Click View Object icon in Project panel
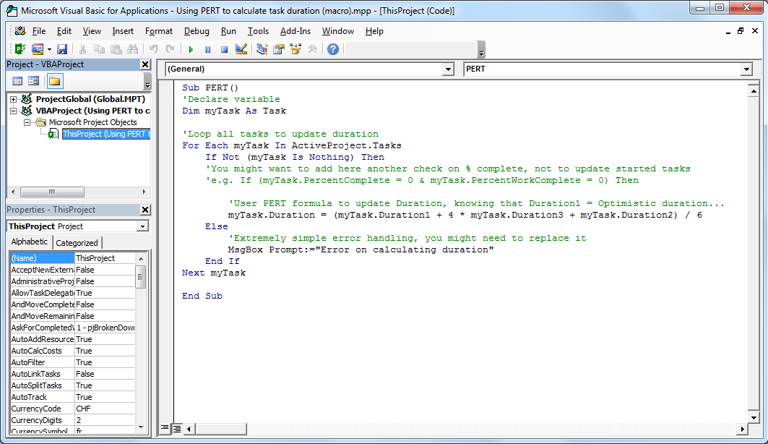Image resolution: width=768 pixels, height=444 pixels. 34,81
